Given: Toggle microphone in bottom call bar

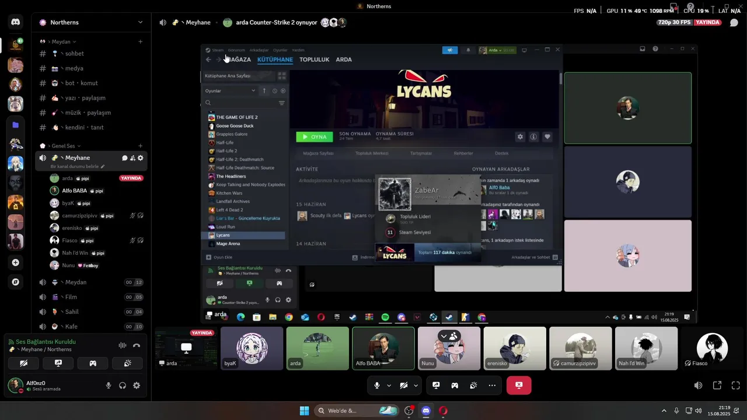Looking at the screenshot, I should [377, 386].
